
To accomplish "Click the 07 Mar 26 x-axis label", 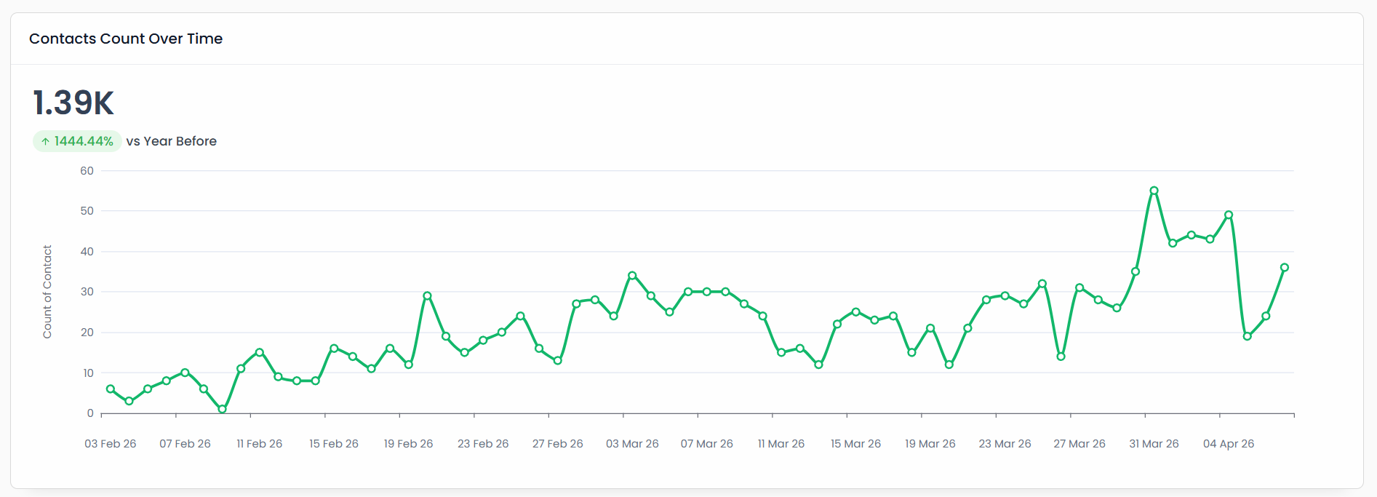I will coord(706,444).
